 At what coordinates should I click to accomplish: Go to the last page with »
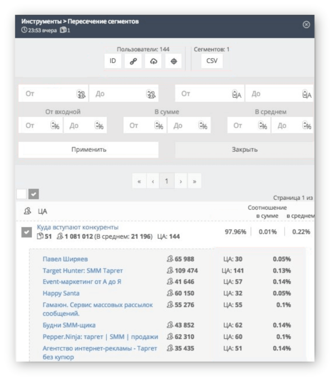tap(194, 181)
